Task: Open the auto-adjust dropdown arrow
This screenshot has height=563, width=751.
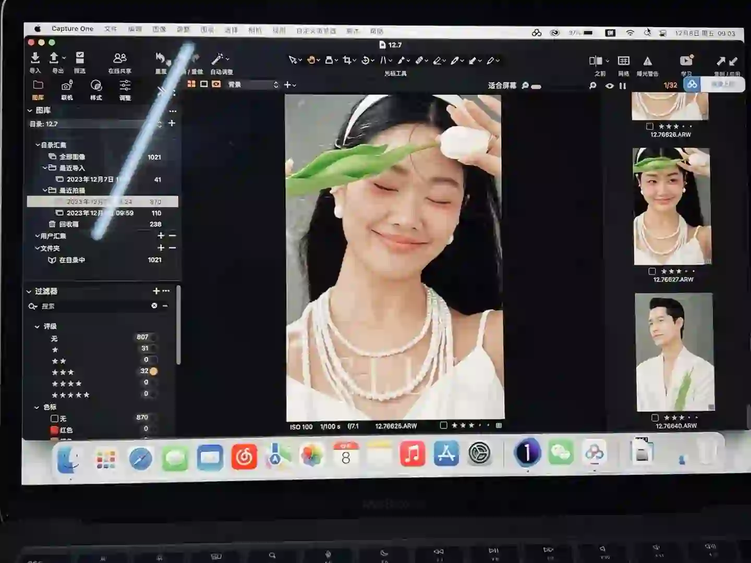Action: pyautogui.click(x=227, y=59)
